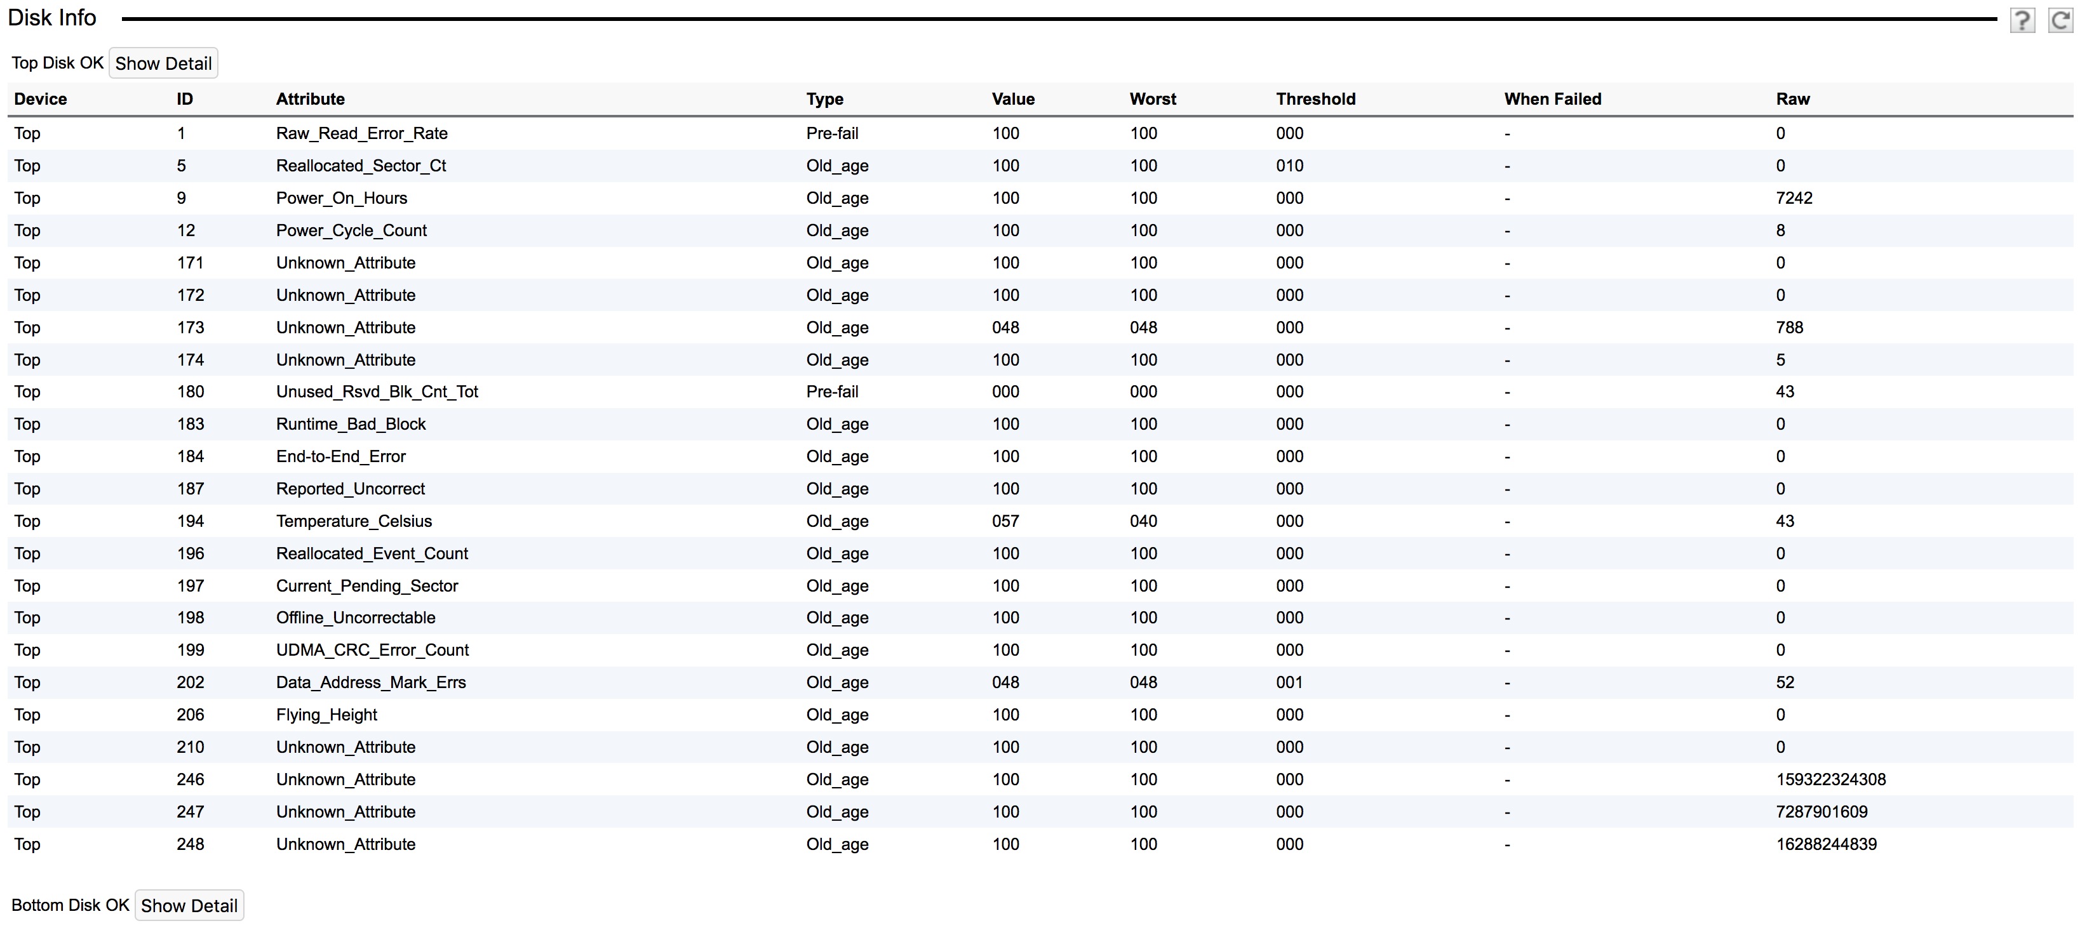Open the help question mark icon
Screen dimensions: 2087x928
pos(2022,20)
